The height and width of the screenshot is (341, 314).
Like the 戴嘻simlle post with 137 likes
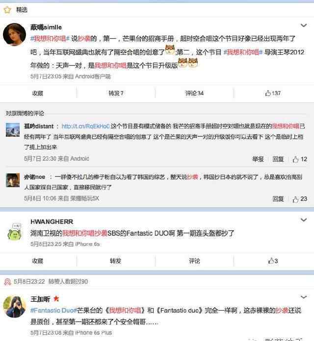click(273, 93)
